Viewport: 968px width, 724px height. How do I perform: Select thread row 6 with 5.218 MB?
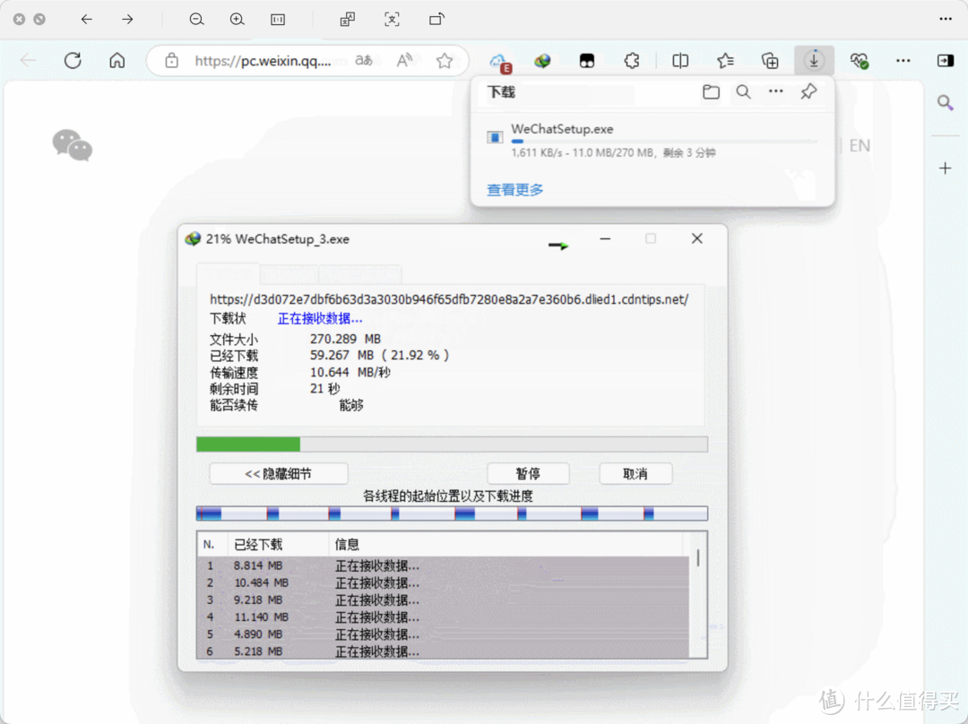[x=443, y=651]
